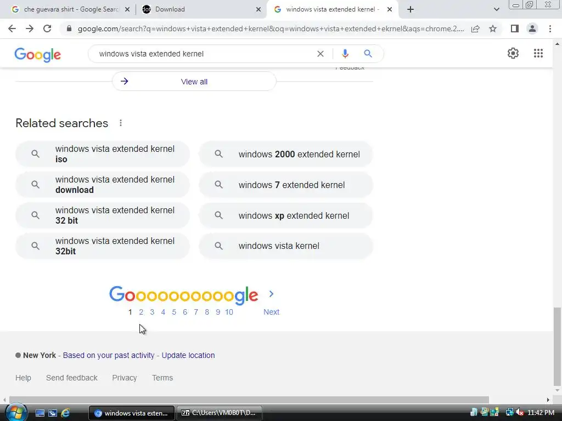Screen dimensions: 562x421
Task: Go to results page 7
Action: [x=196, y=312]
